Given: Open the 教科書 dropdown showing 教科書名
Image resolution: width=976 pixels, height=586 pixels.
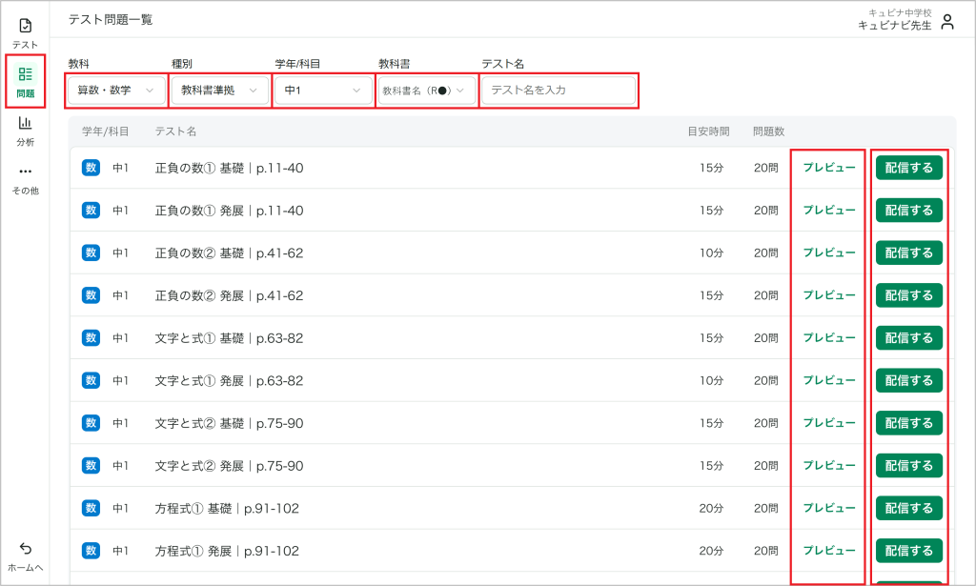Looking at the screenshot, I should click(426, 91).
